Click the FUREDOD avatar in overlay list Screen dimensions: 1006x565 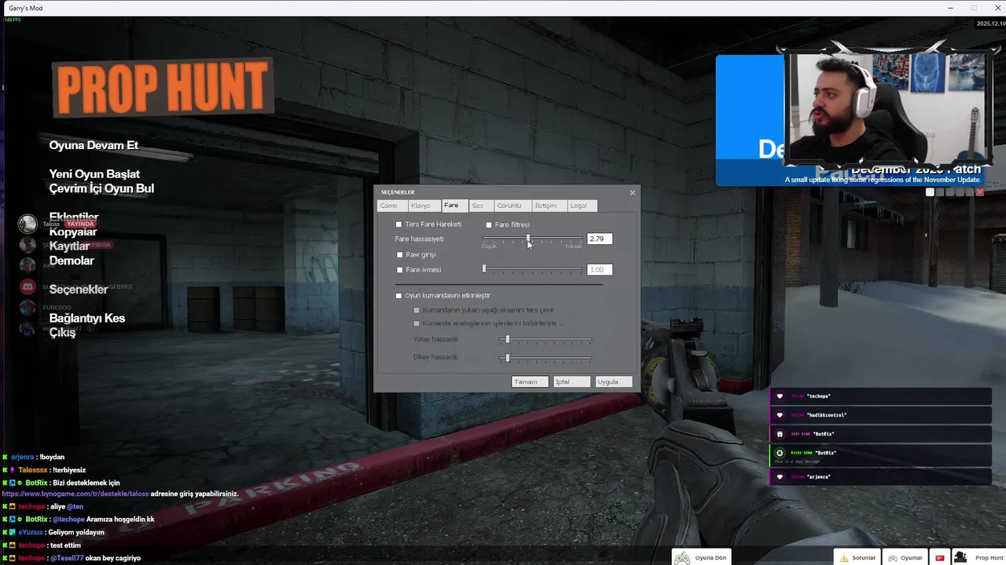tap(28, 308)
